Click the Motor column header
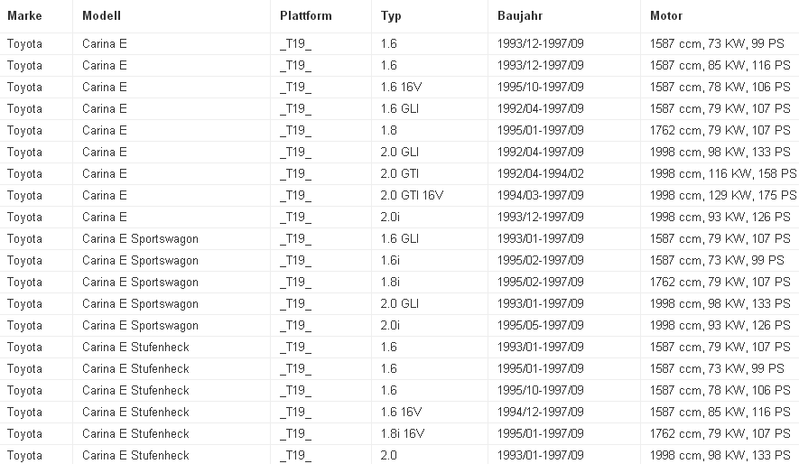 (666, 16)
